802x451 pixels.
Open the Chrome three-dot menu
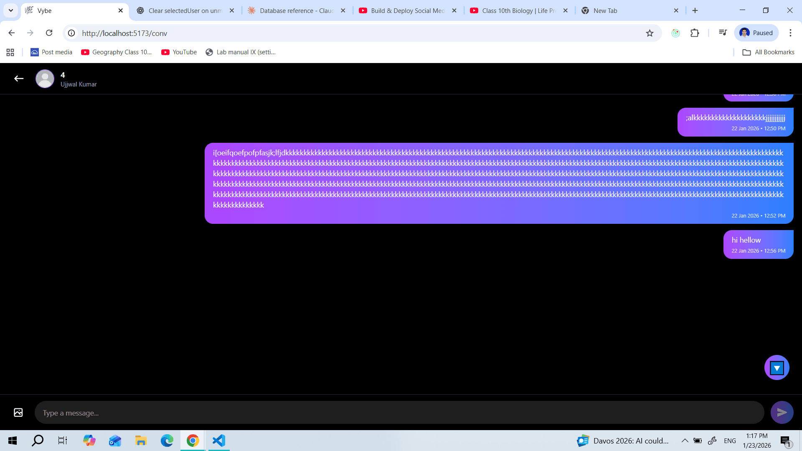(790, 33)
